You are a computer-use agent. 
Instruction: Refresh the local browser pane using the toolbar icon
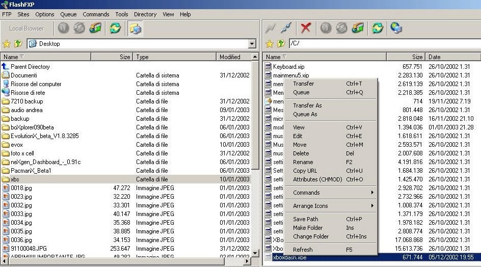click(x=116, y=28)
